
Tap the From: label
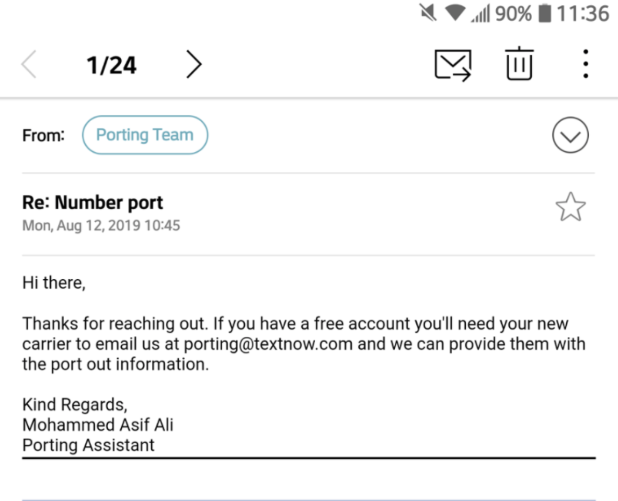tap(43, 136)
